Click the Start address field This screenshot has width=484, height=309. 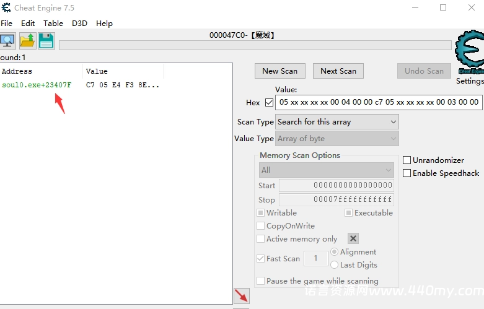337,185
